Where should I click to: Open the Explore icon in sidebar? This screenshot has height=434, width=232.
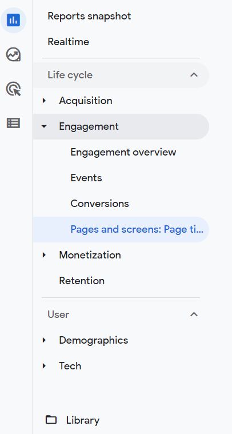(13, 54)
